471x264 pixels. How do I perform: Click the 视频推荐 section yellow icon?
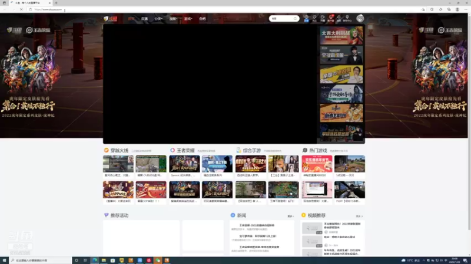[303, 215]
